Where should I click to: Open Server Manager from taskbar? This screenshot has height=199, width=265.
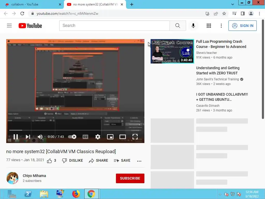click(12, 194)
